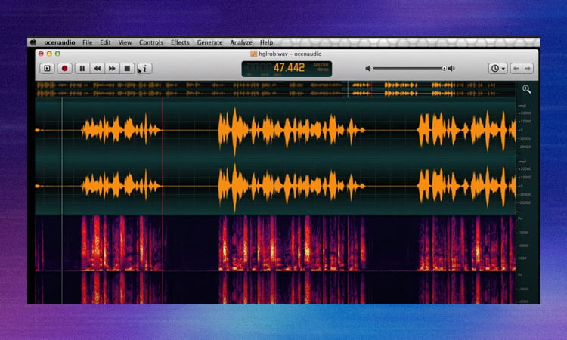Click the Rewind button
This screenshot has height=340, width=567.
[x=98, y=68]
